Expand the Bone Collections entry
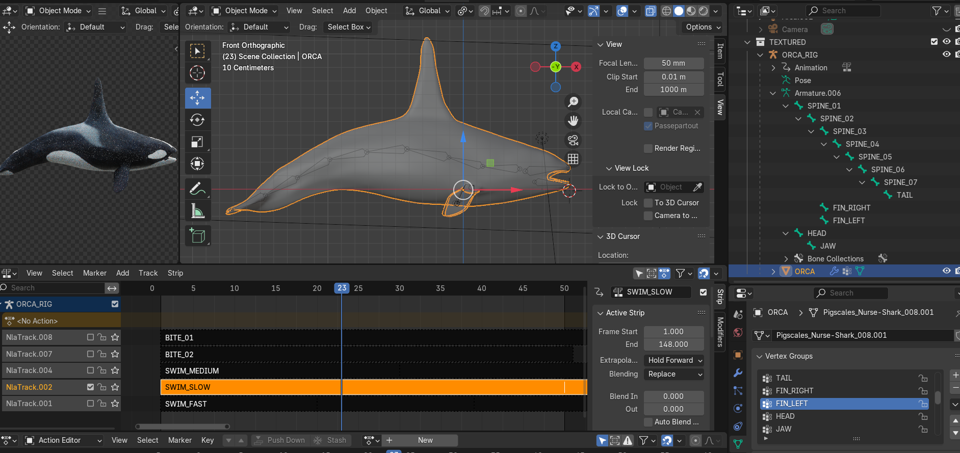This screenshot has width=960, height=453. tap(786, 259)
